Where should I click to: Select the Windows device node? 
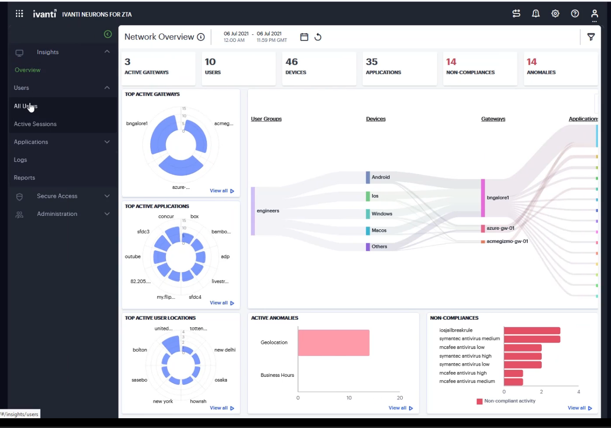tap(368, 214)
